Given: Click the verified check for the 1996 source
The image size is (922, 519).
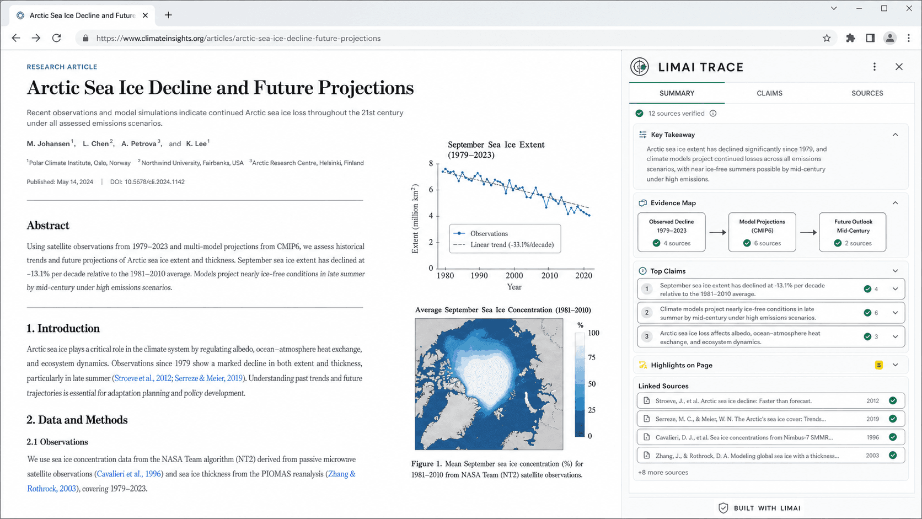Looking at the screenshot, I should [x=893, y=437].
